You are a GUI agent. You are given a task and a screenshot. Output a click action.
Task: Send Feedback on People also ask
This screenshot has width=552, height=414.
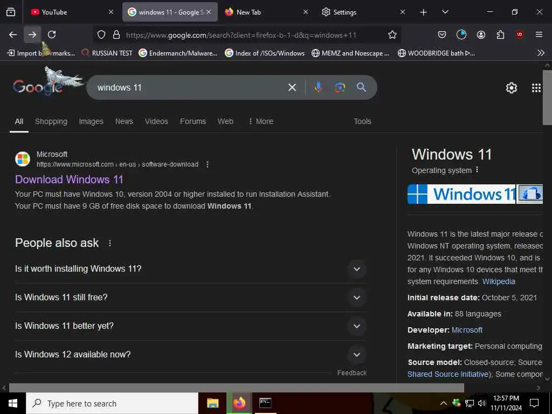(351, 373)
